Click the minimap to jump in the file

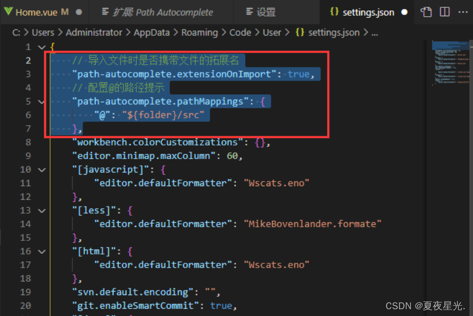449,63
